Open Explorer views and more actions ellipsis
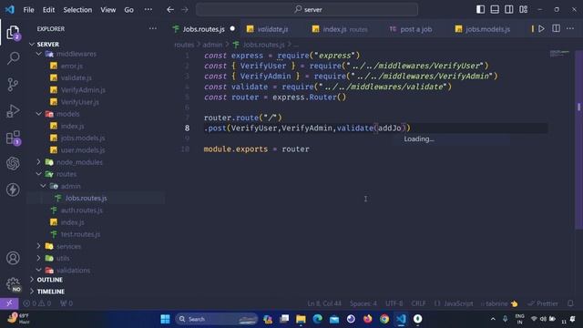583x328 pixels. click(152, 28)
